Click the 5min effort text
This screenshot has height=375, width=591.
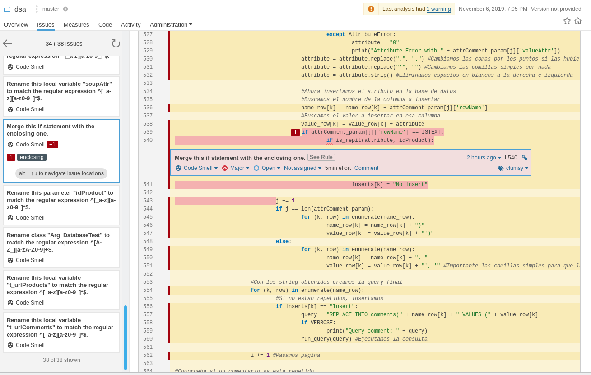(x=338, y=168)
